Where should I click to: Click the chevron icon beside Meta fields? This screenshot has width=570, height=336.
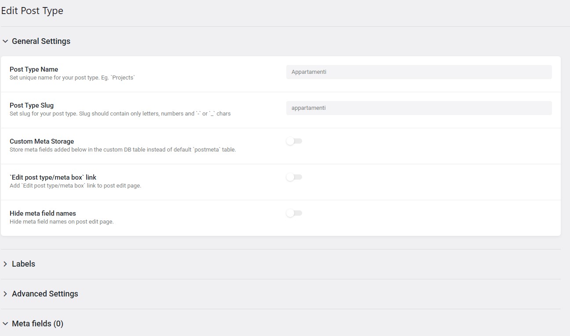pos(5,324)
